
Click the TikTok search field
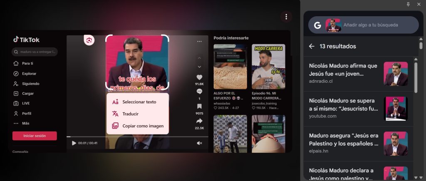(35, 52)
